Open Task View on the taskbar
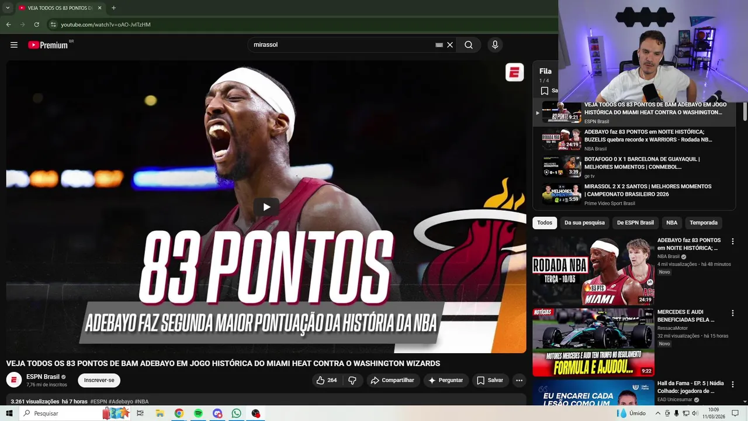748x421 pixels. [x=140, y=413]
